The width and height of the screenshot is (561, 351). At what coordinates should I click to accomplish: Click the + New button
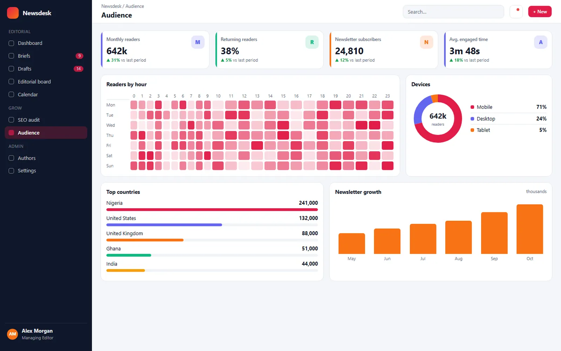coord(540,12)
